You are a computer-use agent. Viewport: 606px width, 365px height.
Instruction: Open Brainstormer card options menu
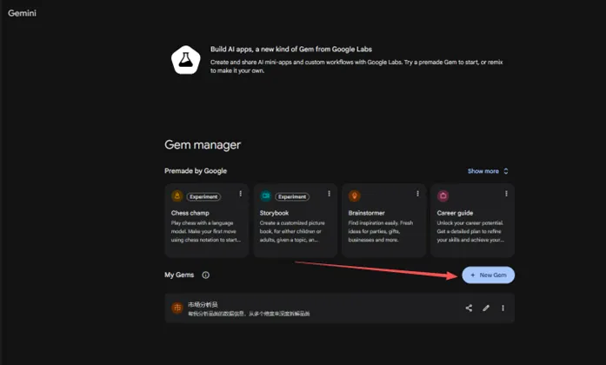coord(417,194)
